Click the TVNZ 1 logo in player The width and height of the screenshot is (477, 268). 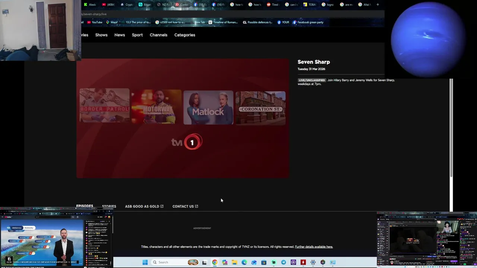[187, 142]
